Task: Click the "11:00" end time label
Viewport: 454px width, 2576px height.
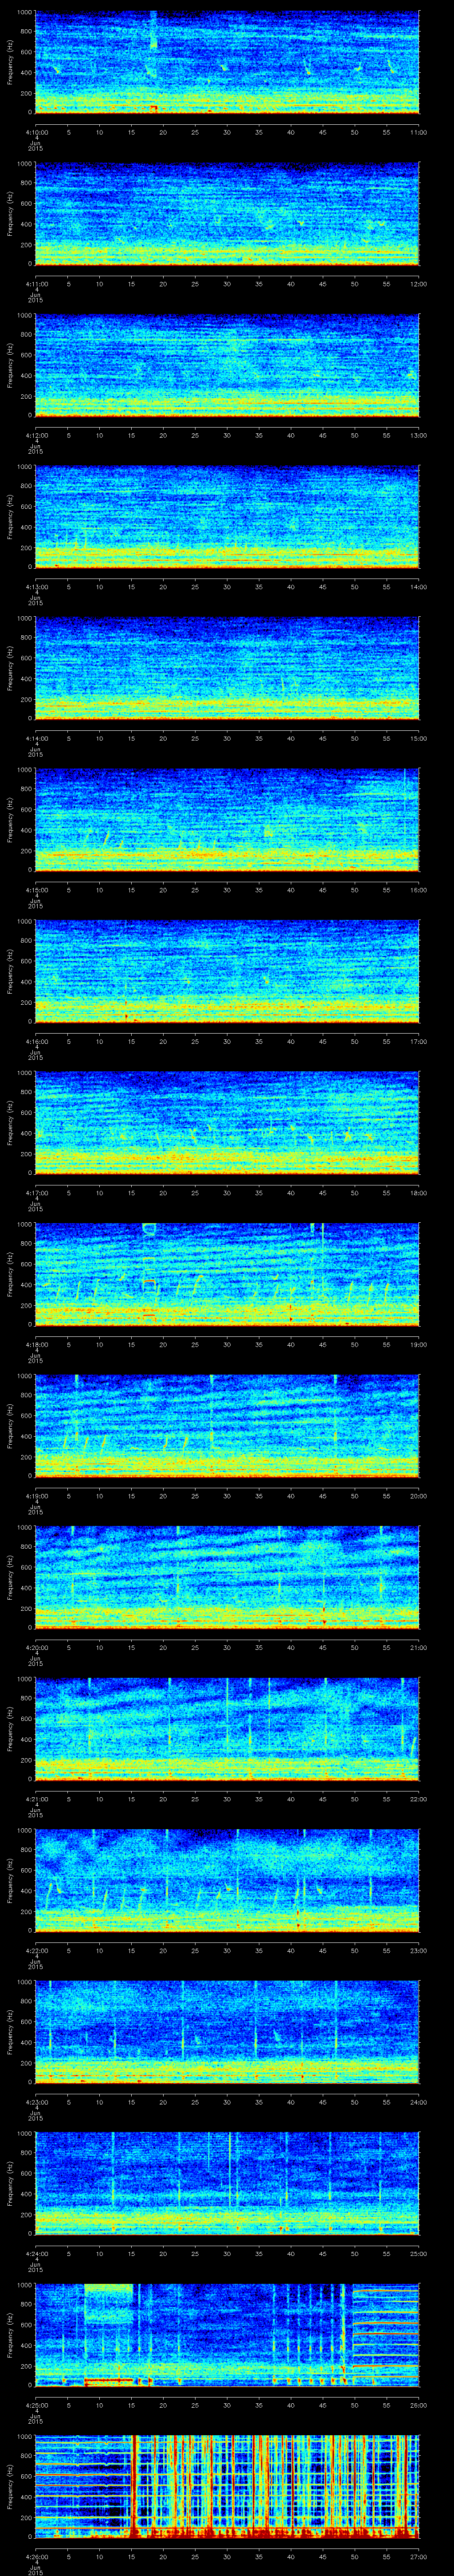Action: (419, 132)
